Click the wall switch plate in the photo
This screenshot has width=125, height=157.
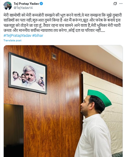point(54,56)
